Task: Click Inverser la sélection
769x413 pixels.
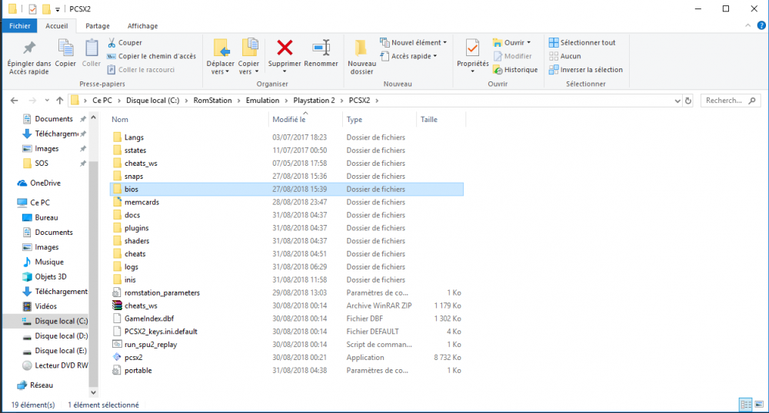Action: click(x=585, y=70)
